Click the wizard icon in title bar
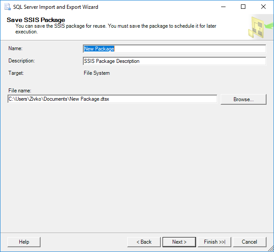This screenshot has height=252, width=274. pyautogui.click(x=7, y=7)
